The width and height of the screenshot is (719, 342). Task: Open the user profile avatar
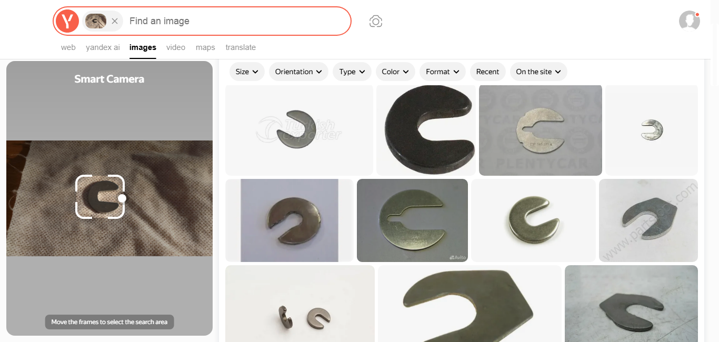coord(690,21)
